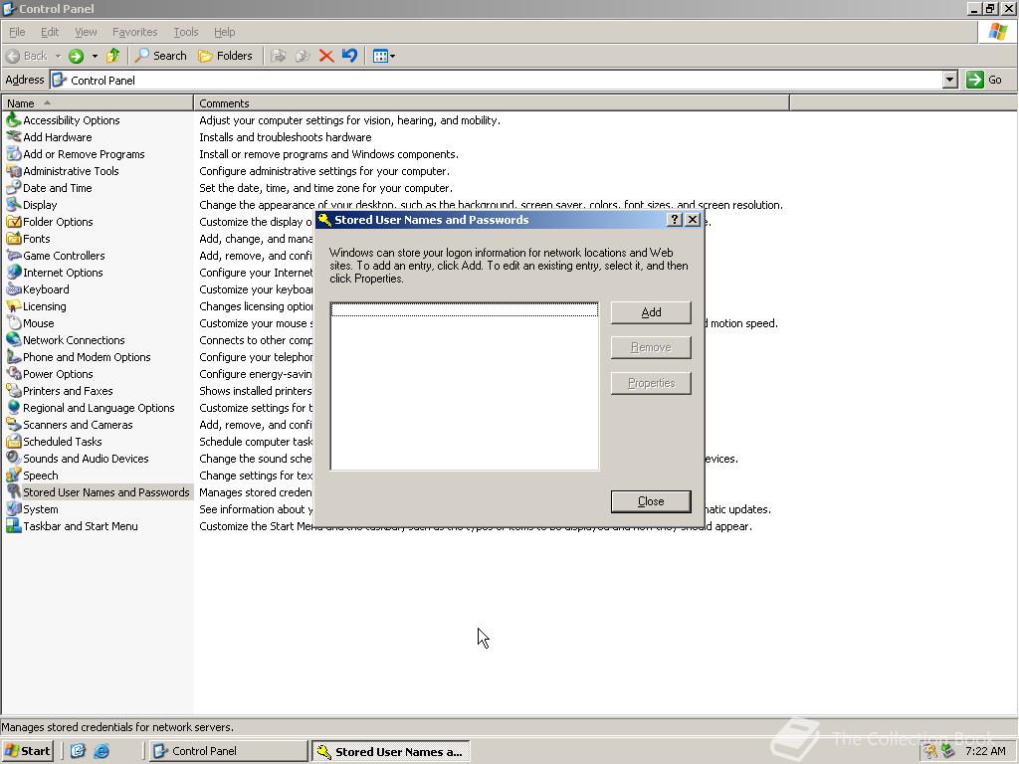Click the System icon
Image resolution: width=1019 pixels, height=764 pixels.
click(x=14, y=508)
